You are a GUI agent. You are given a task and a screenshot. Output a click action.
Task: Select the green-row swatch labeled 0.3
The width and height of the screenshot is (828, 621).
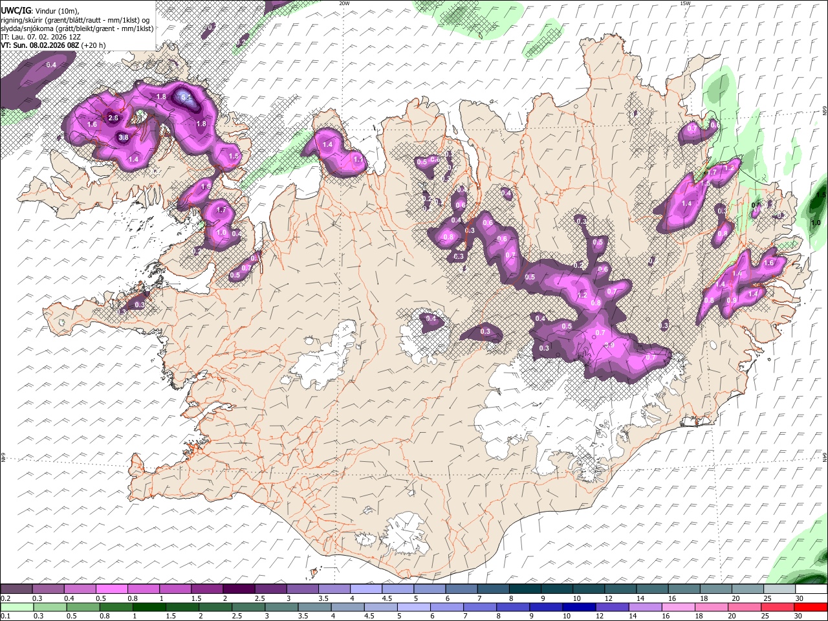(50, 607)
